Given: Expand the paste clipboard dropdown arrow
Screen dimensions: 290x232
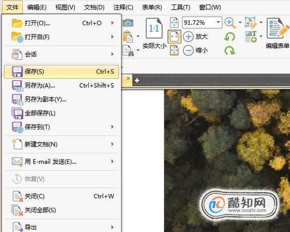Looking at the screenshot, I should coord(138,36).
